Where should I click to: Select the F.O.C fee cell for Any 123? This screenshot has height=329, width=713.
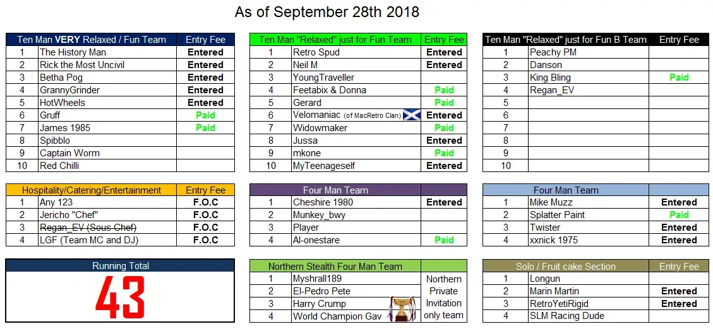tap(205, 202)
